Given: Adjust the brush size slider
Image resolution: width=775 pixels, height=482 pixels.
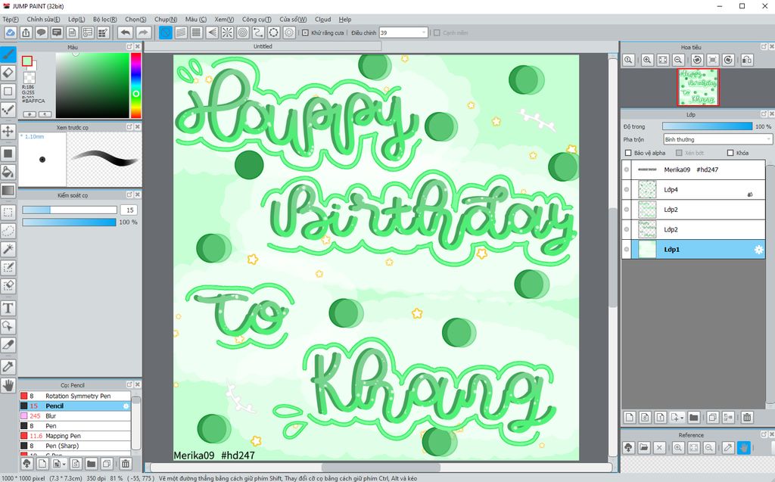Looking at the screenshot, I should [70, 210].
